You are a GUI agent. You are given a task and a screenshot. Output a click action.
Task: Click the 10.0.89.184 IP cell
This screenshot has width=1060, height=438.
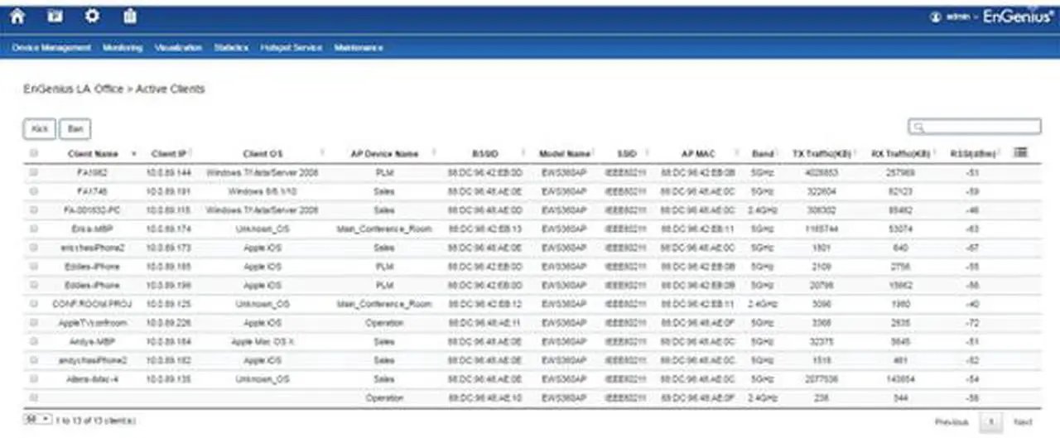171,341
